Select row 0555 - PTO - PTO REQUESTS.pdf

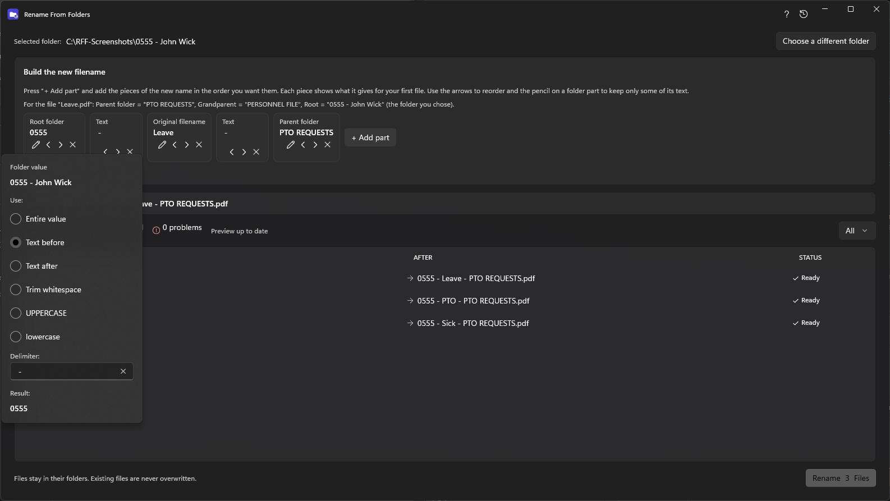click(x=444, y=301)
